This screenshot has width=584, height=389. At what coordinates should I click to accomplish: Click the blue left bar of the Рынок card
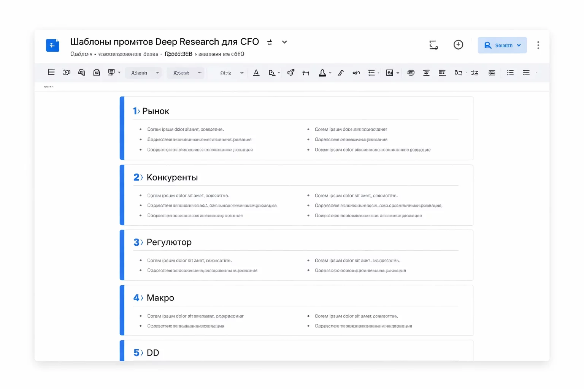click(122, 128)
